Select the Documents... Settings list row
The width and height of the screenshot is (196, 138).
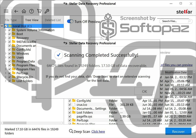point(130,109)
